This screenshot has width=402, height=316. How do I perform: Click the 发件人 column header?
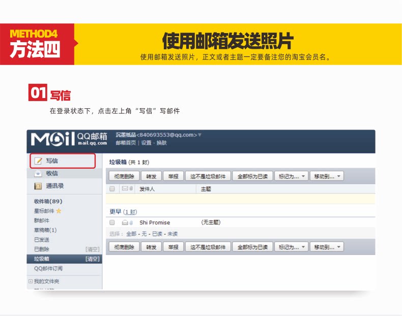[147, 189]
